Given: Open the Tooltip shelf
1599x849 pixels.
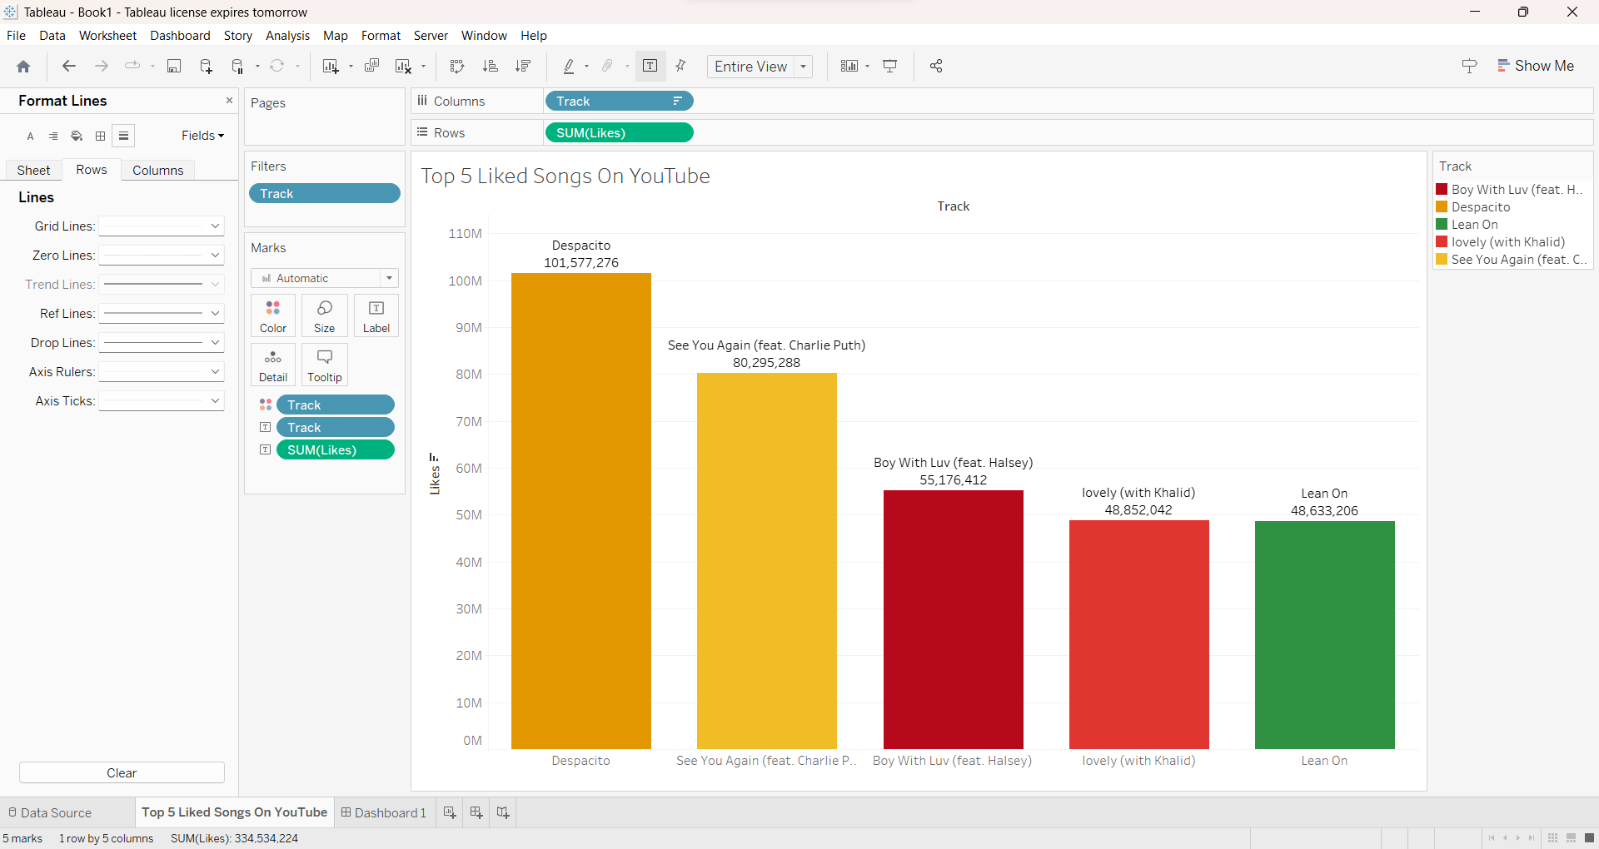Looking at the screenshot, I should pyautogui.click(x=325, y=365).
